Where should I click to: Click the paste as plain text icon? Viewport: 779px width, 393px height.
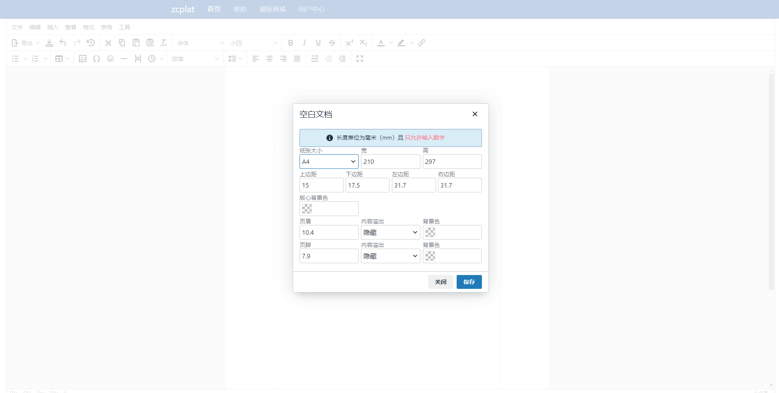(150, 43)
